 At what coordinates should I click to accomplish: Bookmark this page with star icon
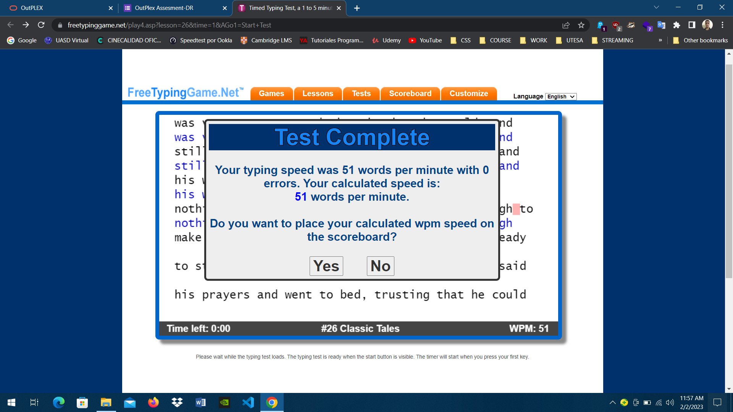[581, 25]
